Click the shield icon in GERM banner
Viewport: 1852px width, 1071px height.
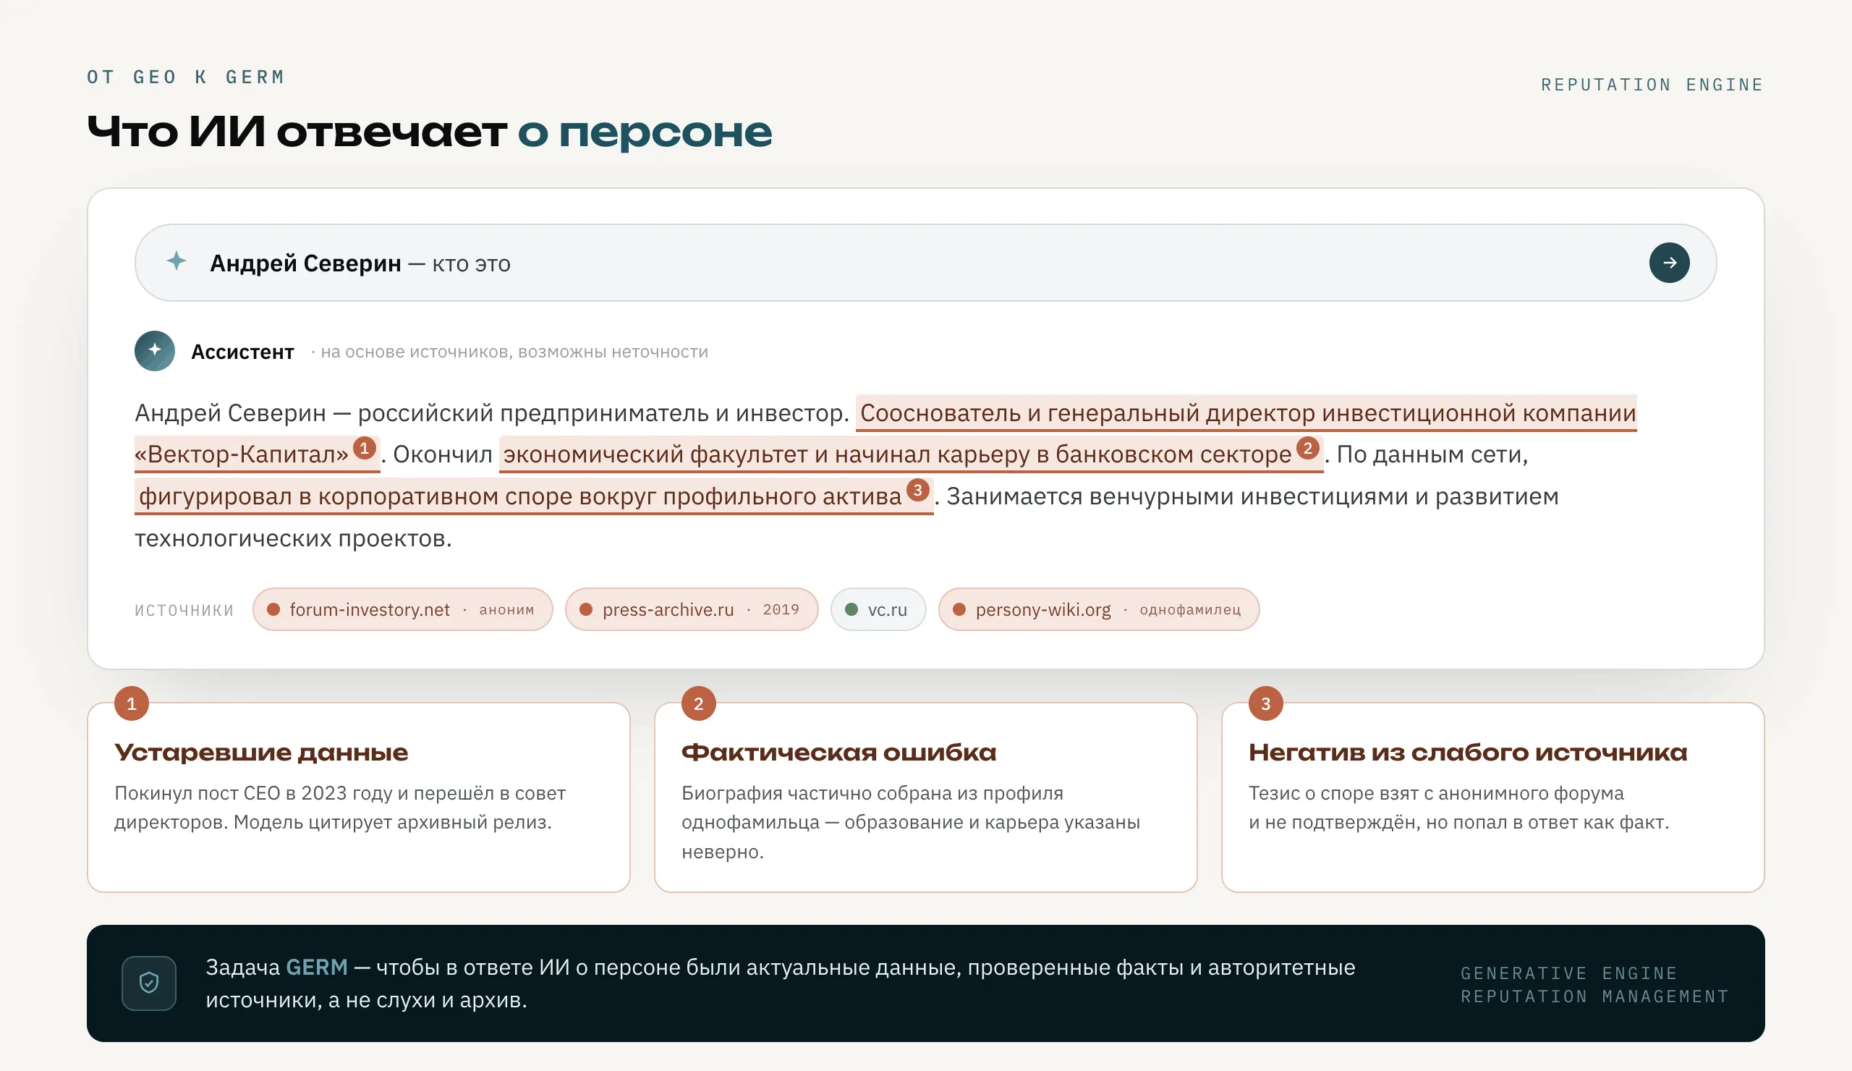(149, 983)
